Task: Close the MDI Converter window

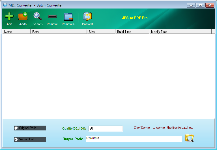Action: (210, 5)
